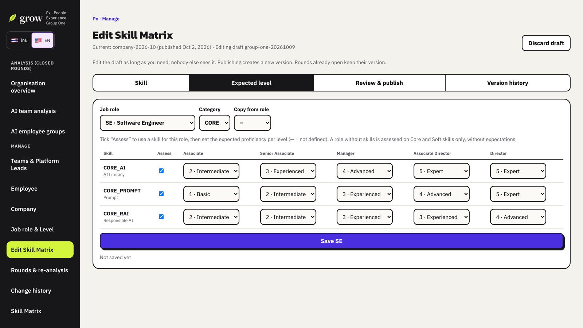
Task: Open CORE_AI Manager level dropdown
Action: 365,171
